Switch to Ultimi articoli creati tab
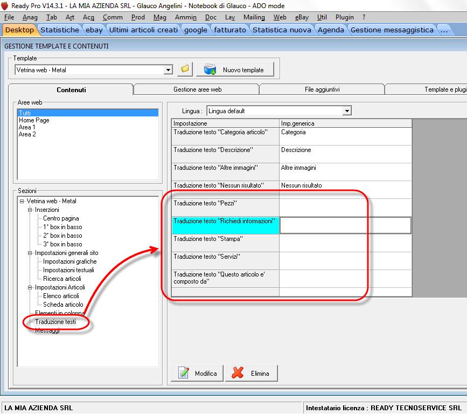 point(144,30)
